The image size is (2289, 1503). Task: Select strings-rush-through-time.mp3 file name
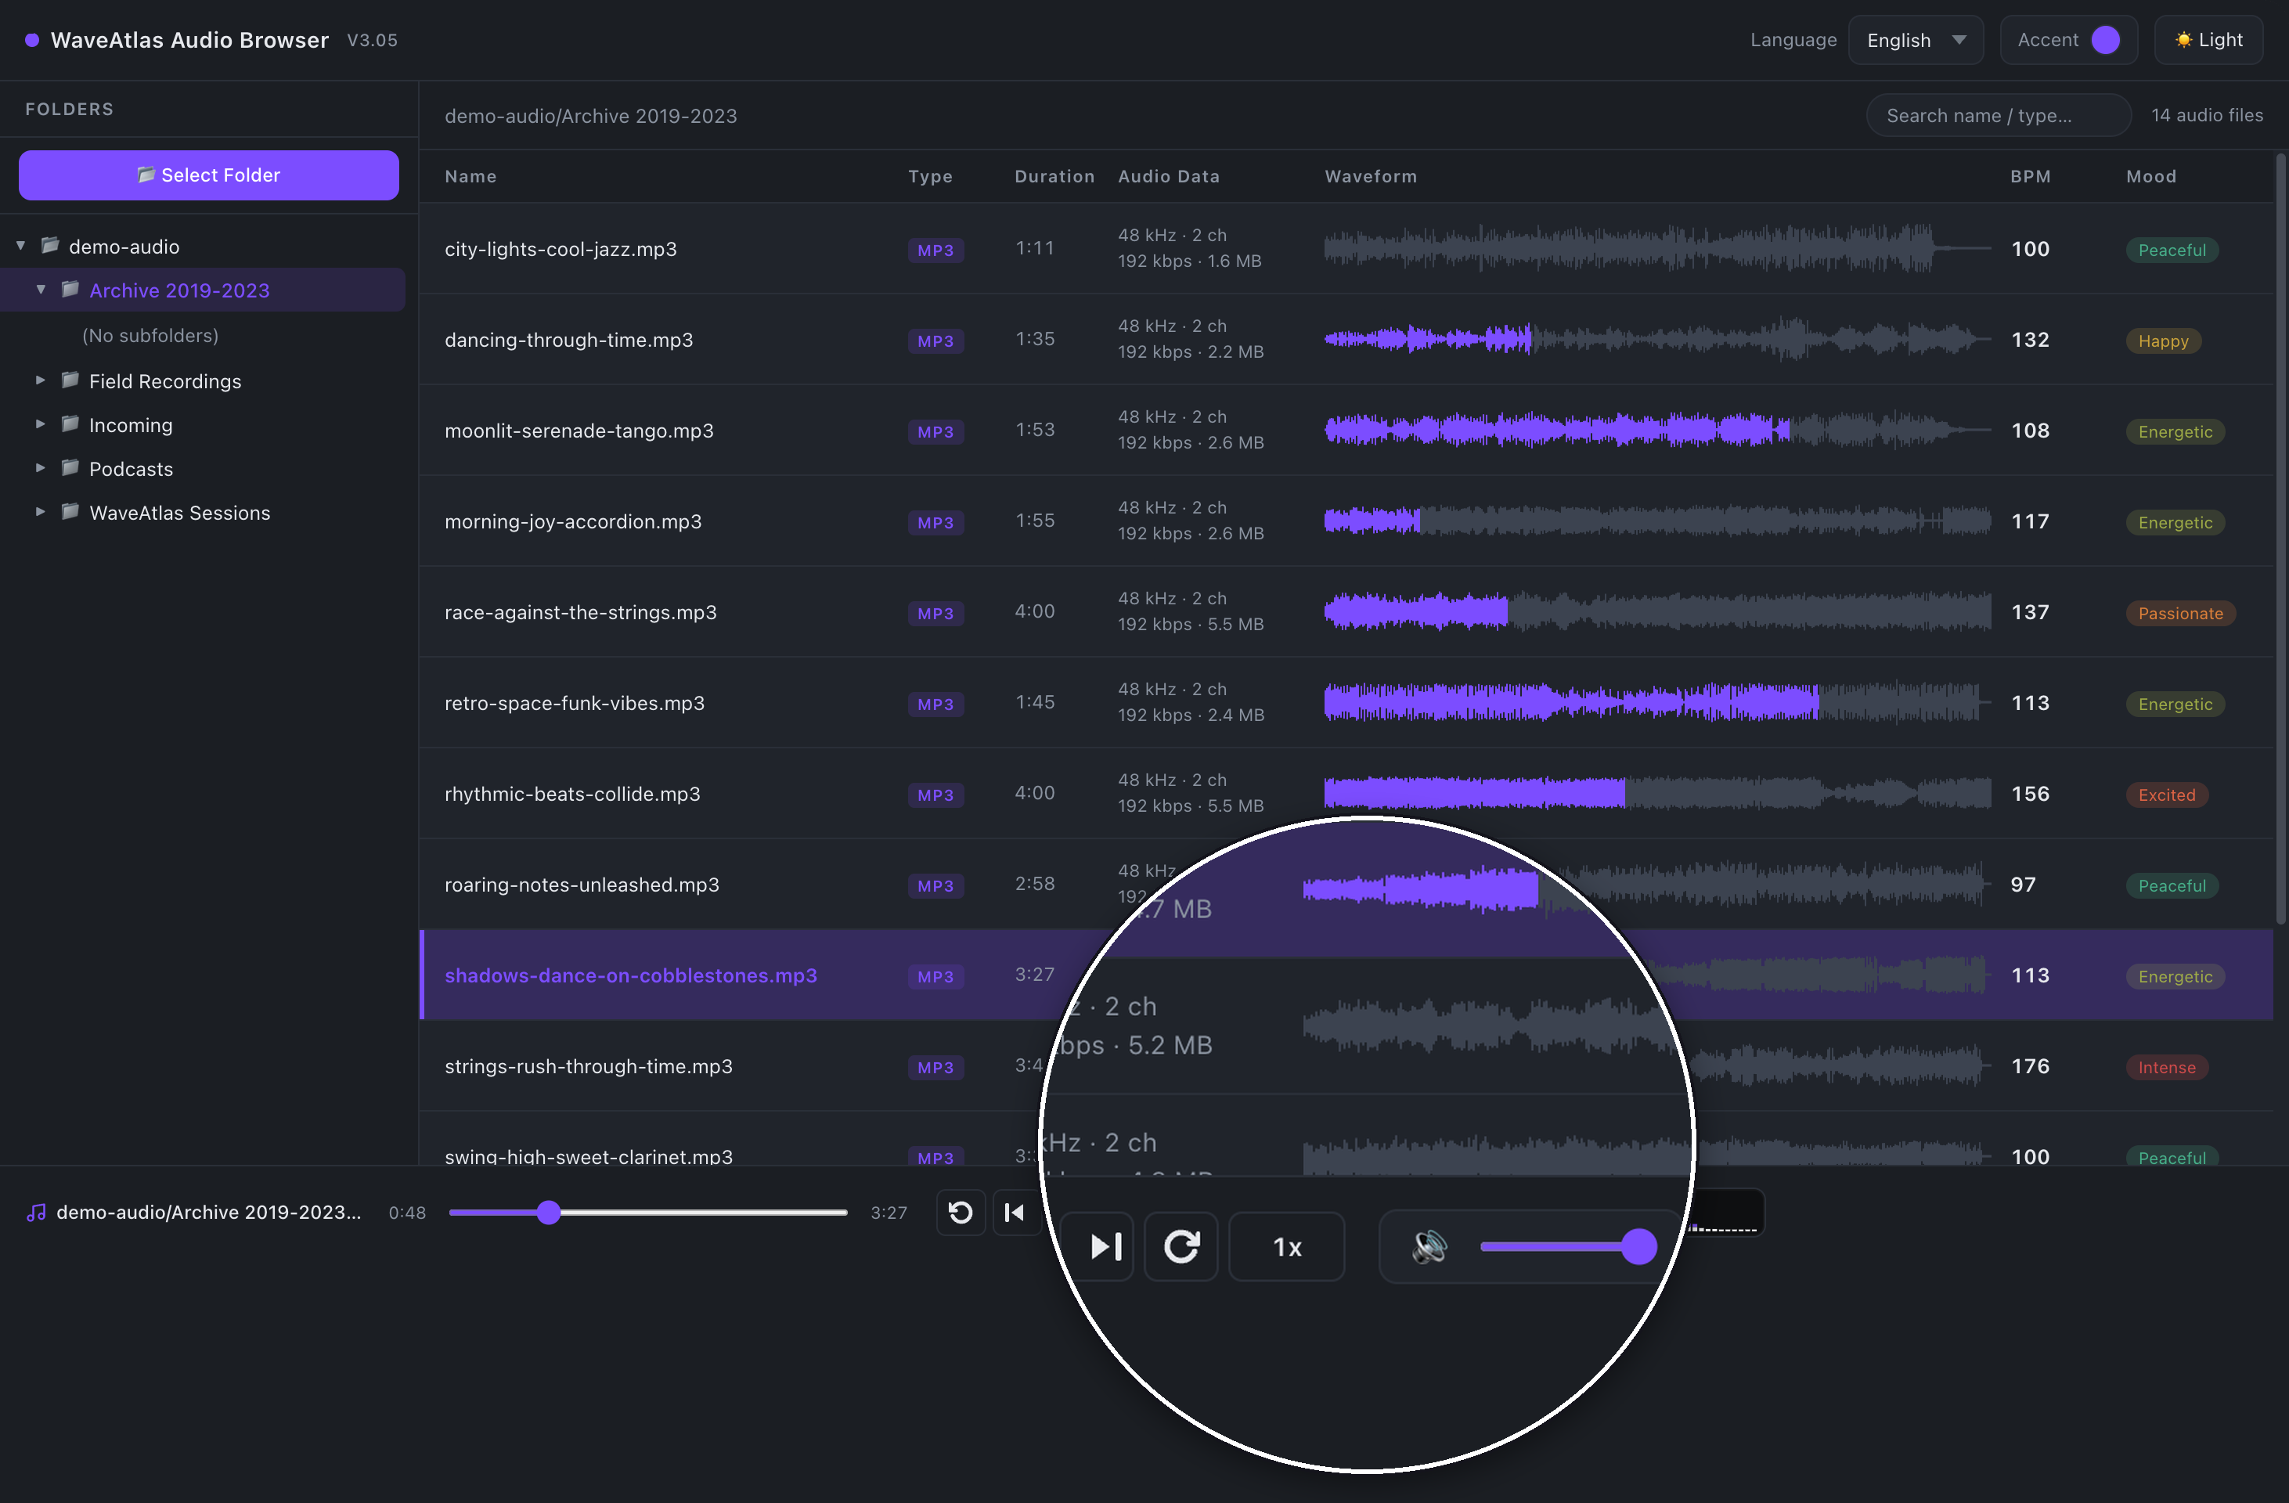click(x=588, y=1066)
